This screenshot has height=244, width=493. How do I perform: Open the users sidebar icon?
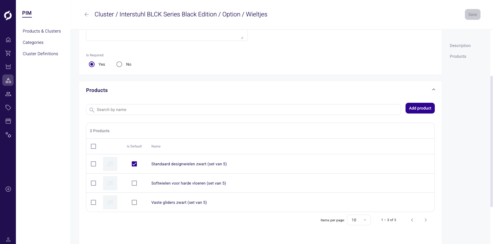click(x=8, y=94)
